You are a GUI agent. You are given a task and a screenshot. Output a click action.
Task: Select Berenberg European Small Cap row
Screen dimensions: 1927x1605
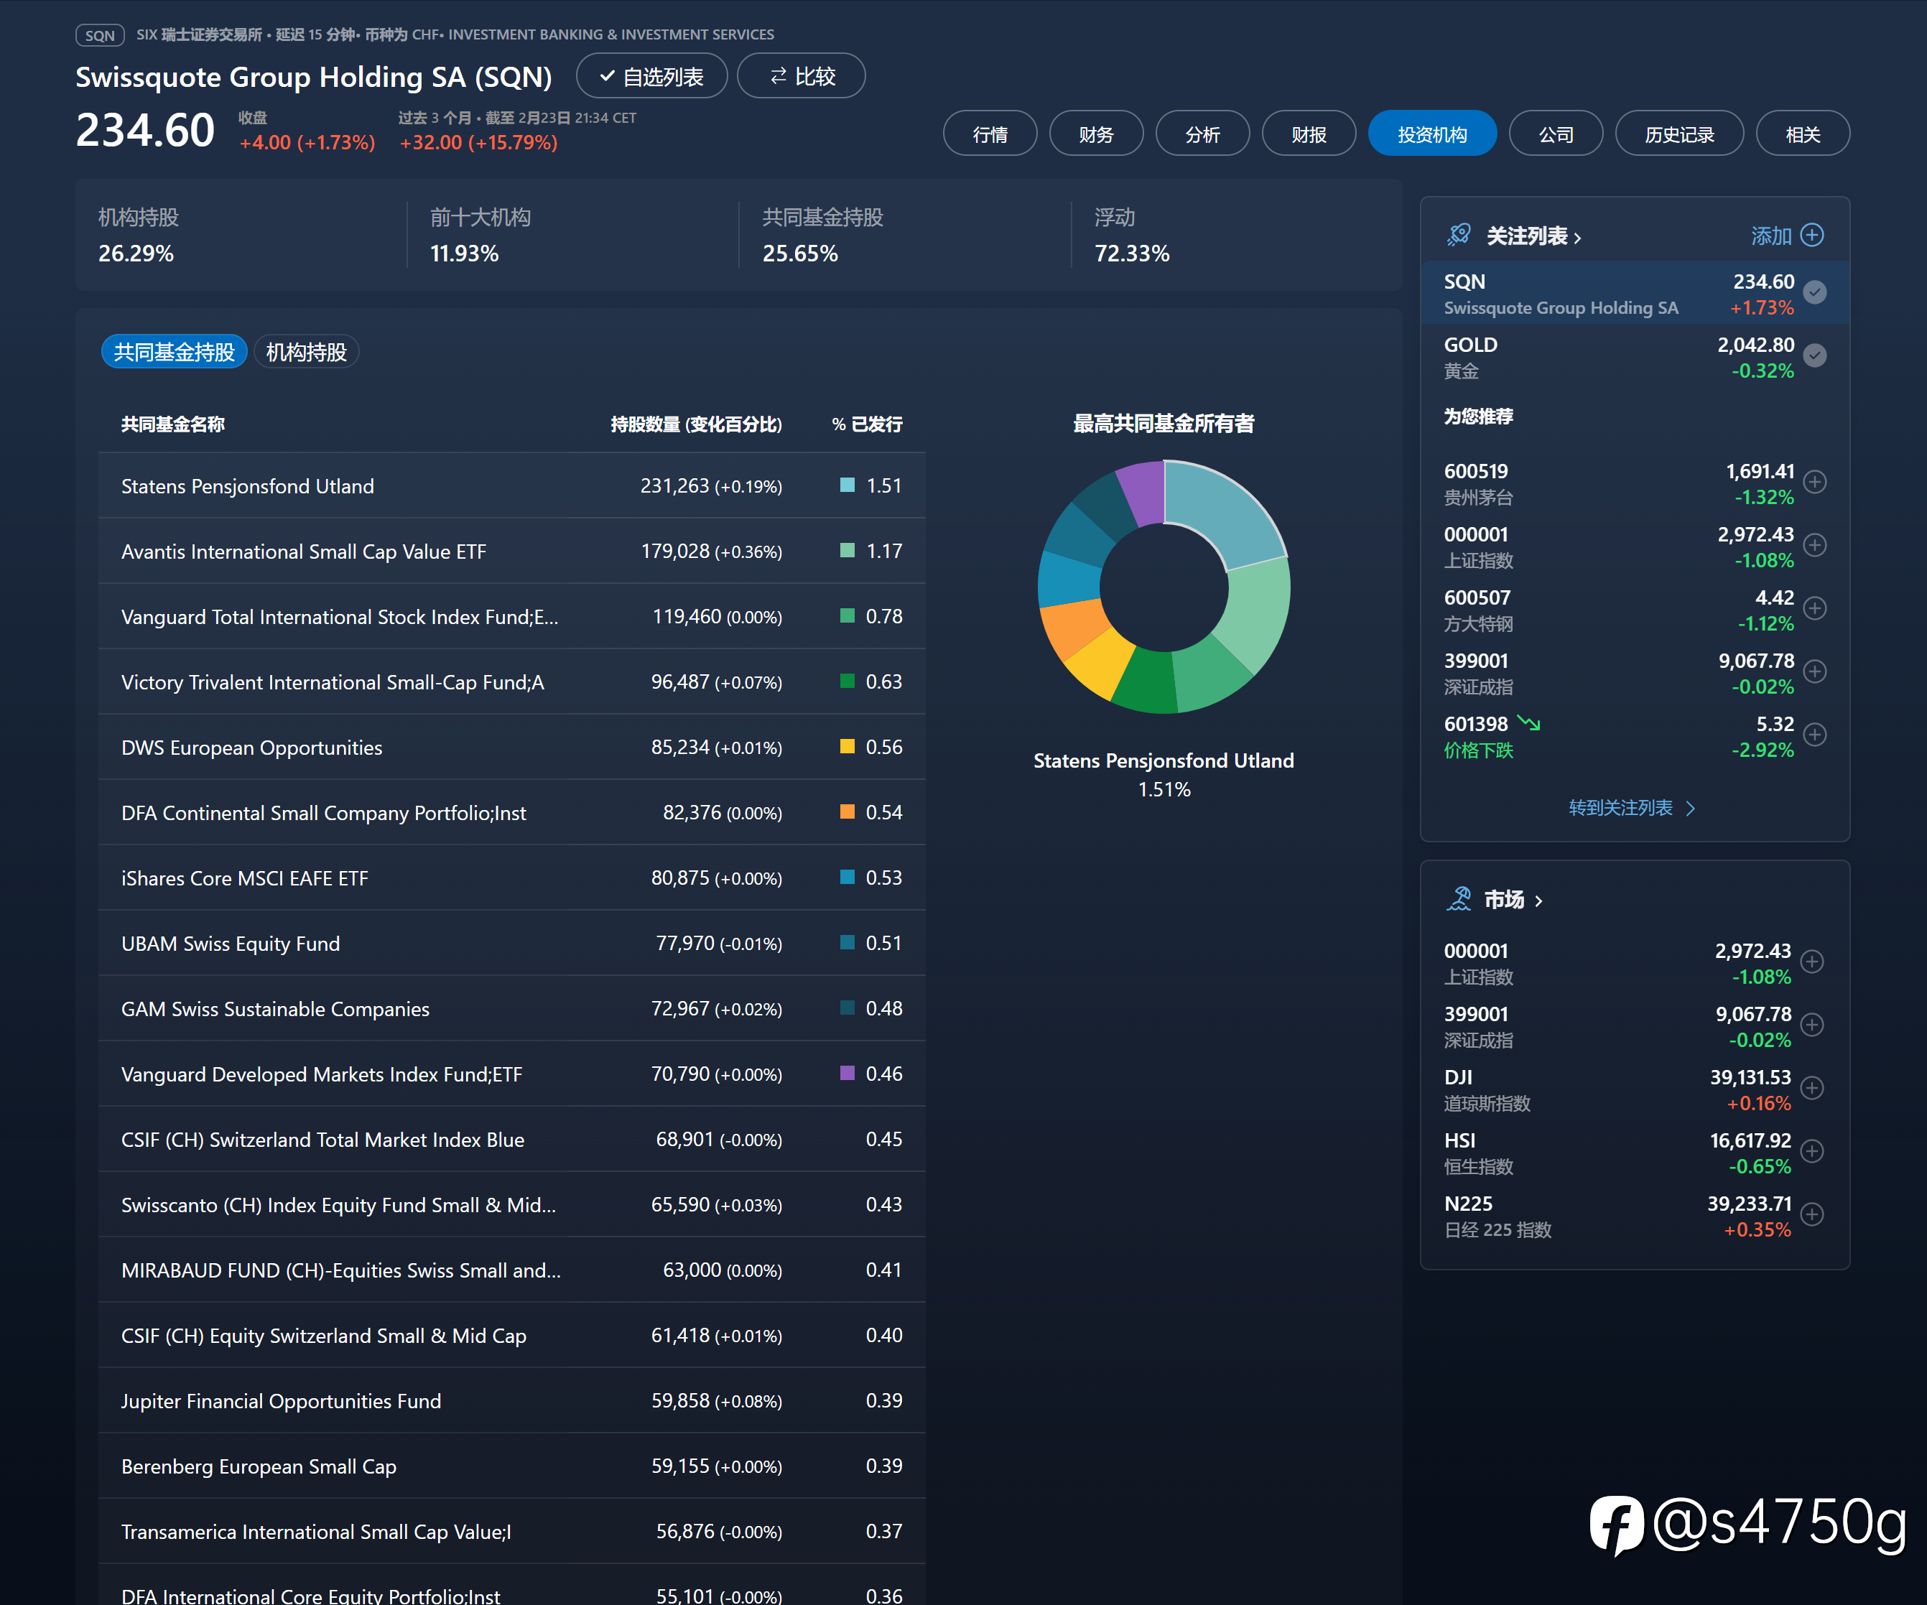tap(512, 1466)
